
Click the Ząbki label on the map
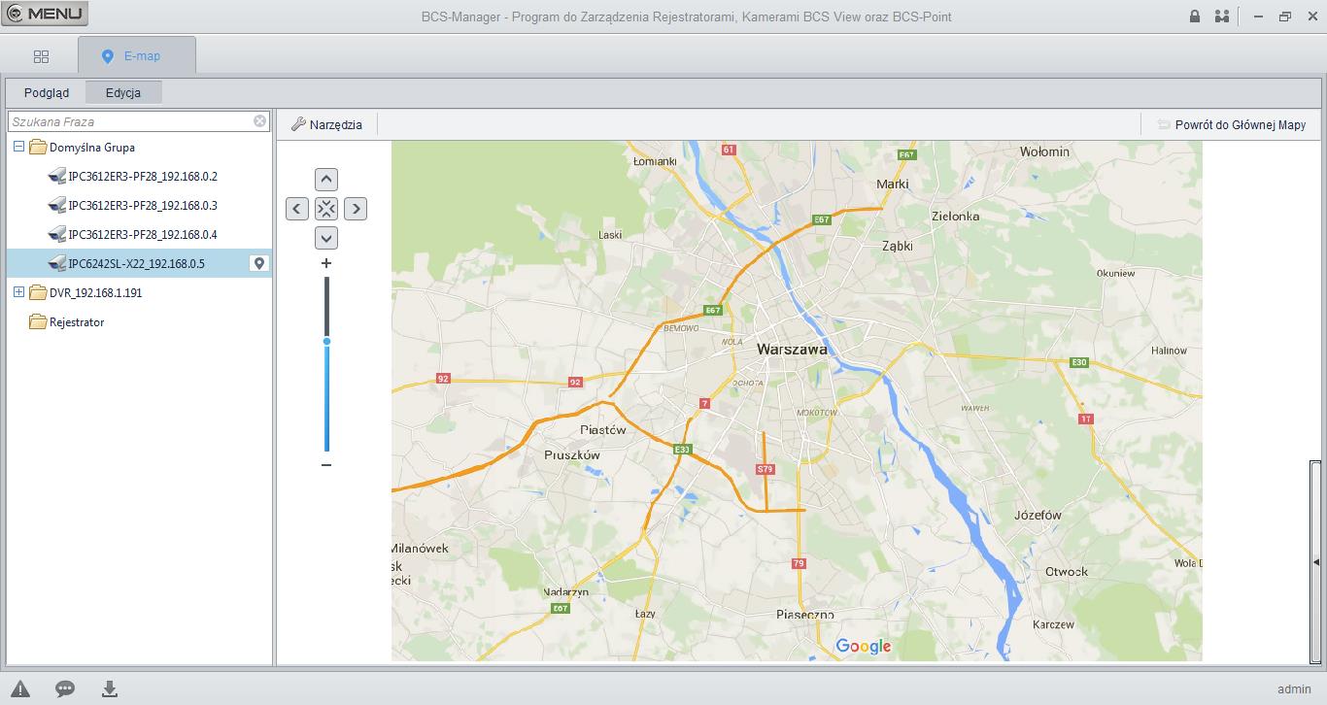coord(897,246)
